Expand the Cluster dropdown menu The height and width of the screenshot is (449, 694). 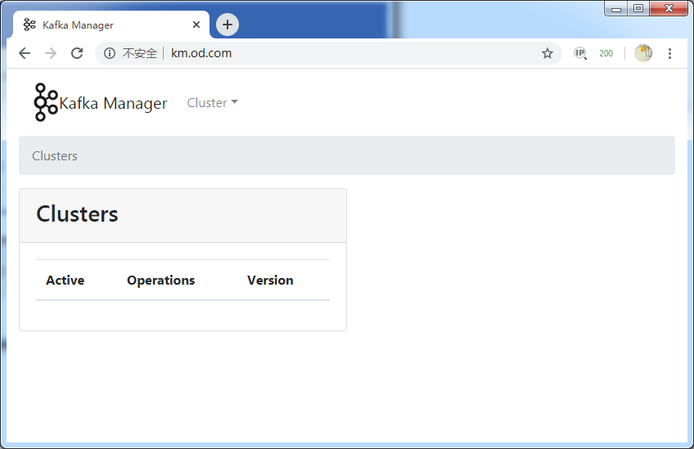pyautogui.click(x=213, y=102)
